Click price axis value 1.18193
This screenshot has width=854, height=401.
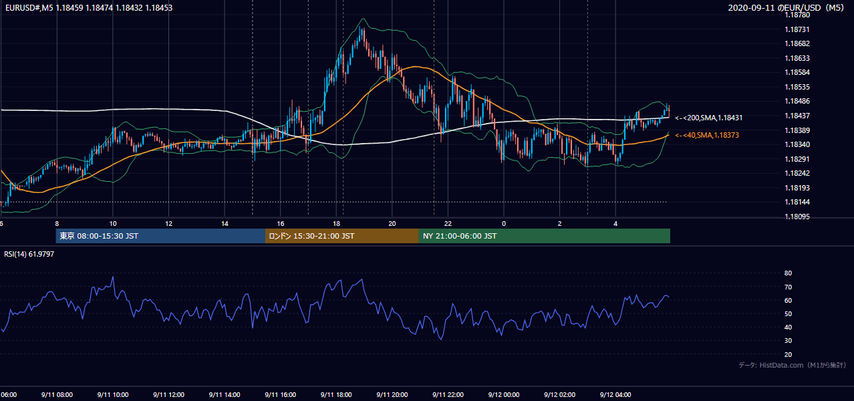(797, 188)
